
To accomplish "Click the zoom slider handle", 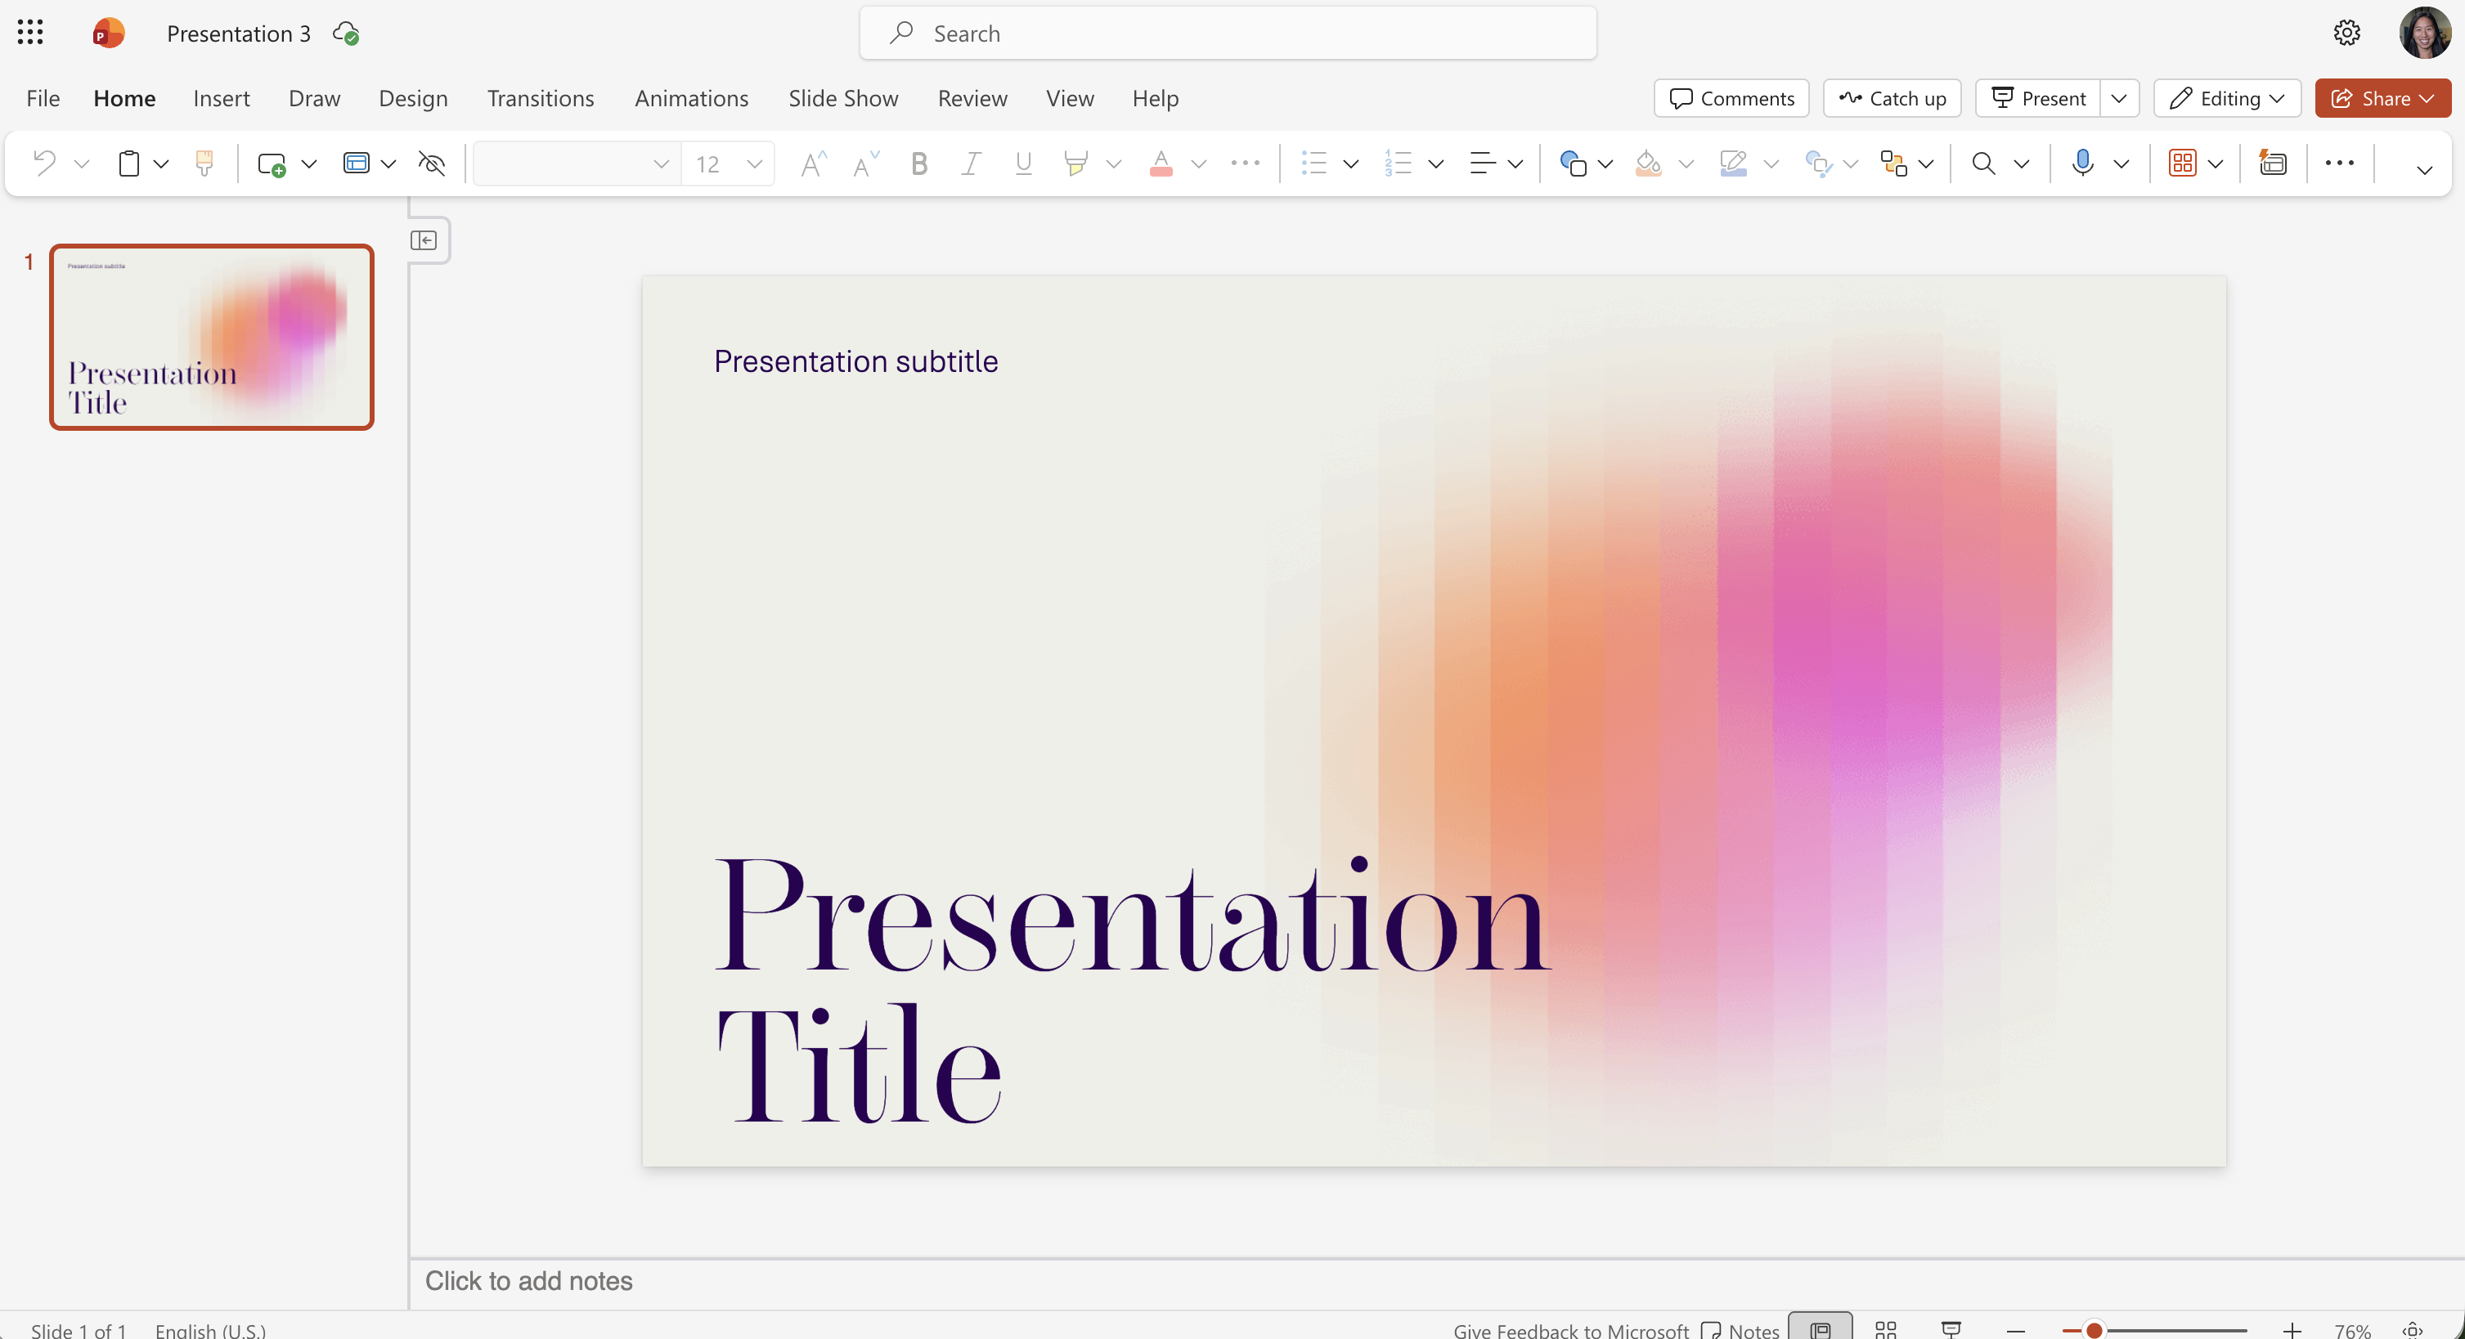I will pos(2094,1329).
